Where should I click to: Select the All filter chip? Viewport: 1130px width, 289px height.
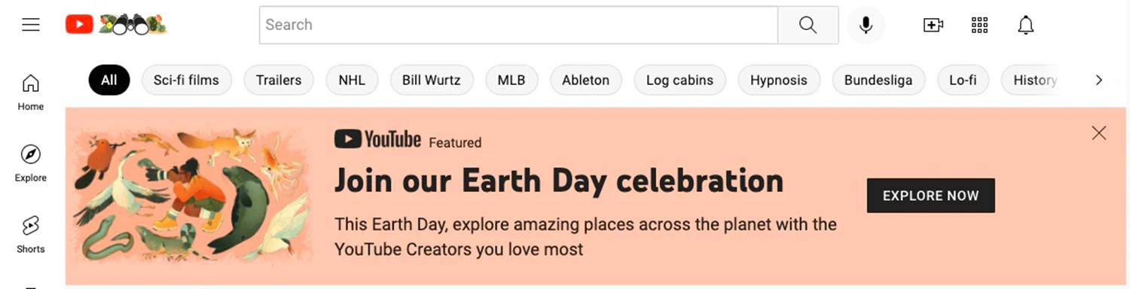click(x=109, y=80)
